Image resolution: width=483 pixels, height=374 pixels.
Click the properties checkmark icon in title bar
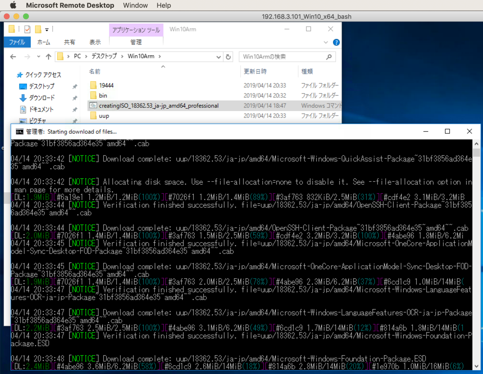(x=27, y=29)
